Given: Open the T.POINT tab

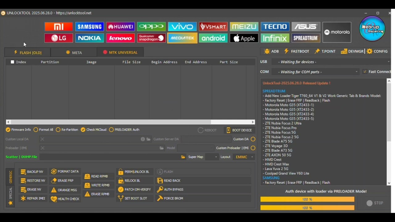Looking at the screenshot, I should click(325, 51).
